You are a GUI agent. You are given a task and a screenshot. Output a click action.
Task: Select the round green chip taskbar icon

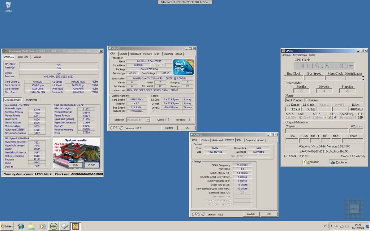[x=53, y=226]
